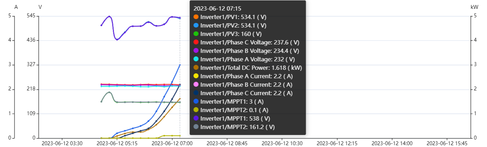The height and width of the screenshot is (147, 487).
Task: Click x-axis label '2023-06-12 05:15'
Action: pos(117,143)
